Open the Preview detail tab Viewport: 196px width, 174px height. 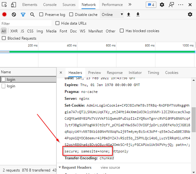[95, 73]
